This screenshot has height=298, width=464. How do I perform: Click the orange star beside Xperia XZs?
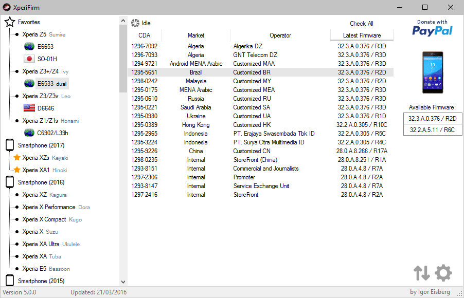click(17, 157)
